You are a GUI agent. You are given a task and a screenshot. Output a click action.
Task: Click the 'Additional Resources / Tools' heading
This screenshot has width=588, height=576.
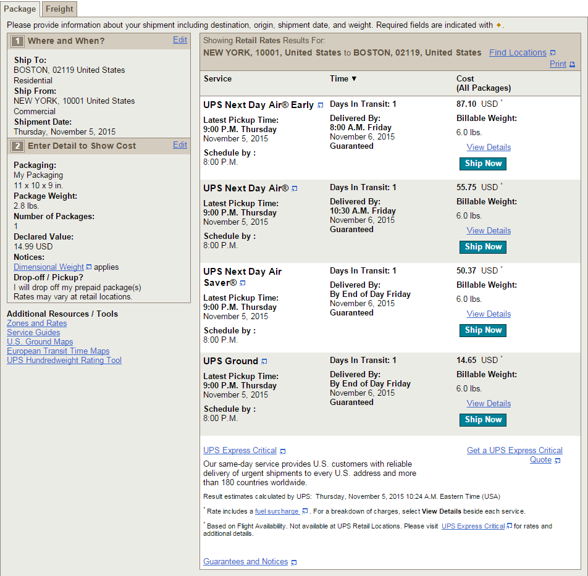(62, 314)
